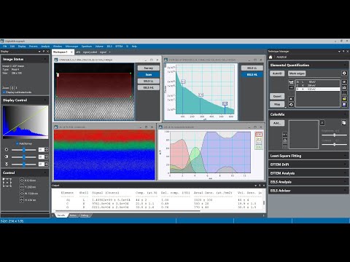
Task: Expand the EELS Advisor section
Action: [345, 191]
